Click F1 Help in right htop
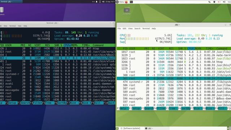The image size is (231, 130). (x=123, y=108)
